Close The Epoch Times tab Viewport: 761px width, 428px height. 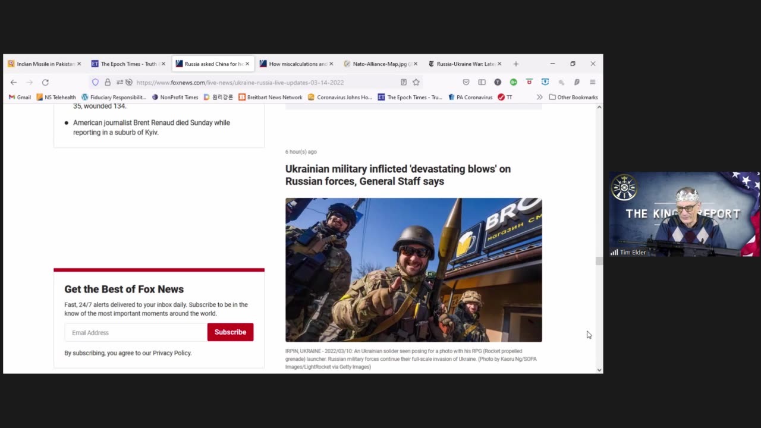click(163, 64)
